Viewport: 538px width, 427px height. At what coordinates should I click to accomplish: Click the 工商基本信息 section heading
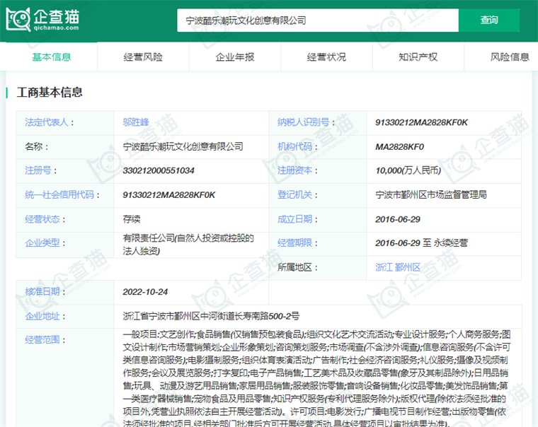[50, 92]
